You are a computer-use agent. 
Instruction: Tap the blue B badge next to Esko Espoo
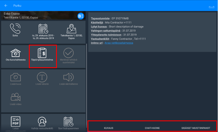click(81, 16)
